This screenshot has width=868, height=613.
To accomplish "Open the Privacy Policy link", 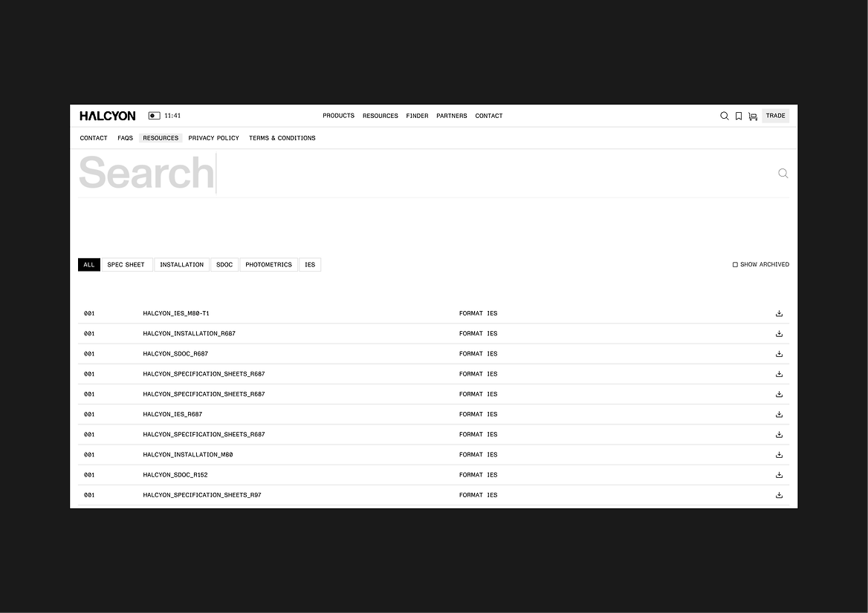I will pos(213,138).
